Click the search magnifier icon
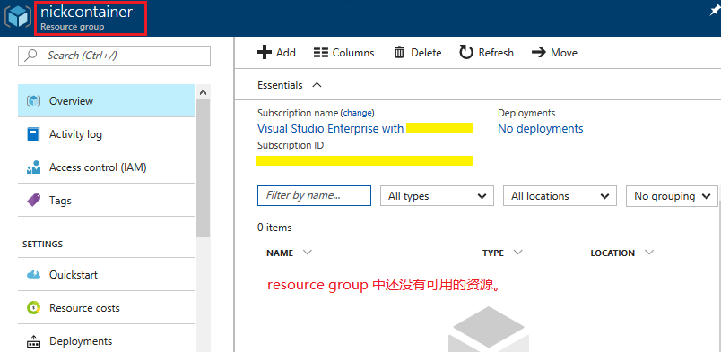This screenshot has width=721, height=352. pos(31,56)
